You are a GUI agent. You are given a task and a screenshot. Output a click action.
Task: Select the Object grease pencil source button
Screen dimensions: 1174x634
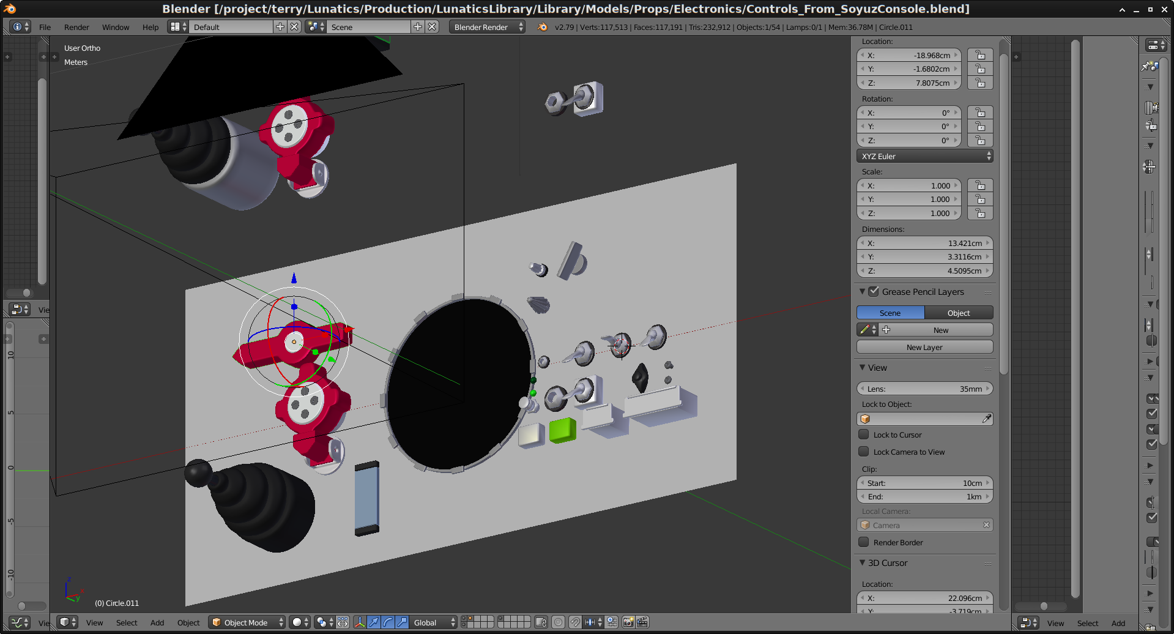coord(958,313)
